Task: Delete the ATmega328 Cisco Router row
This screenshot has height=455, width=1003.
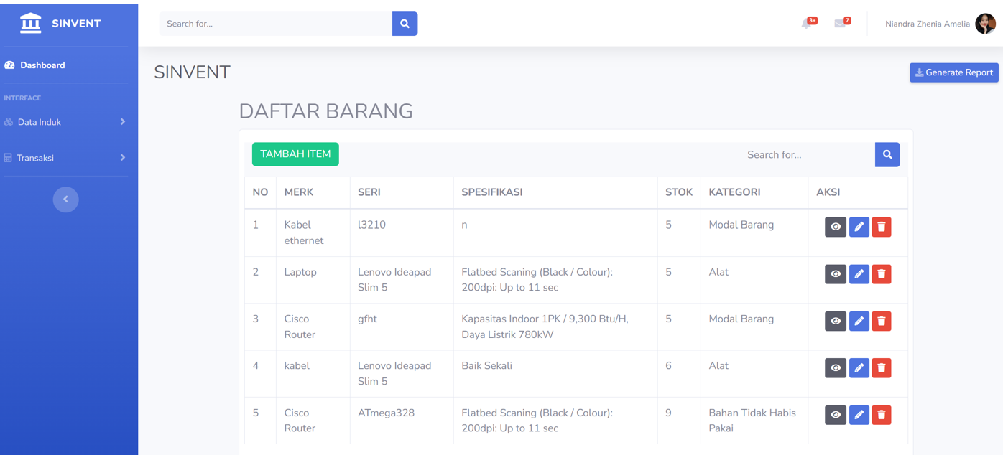Action: [x=882, y=415]
